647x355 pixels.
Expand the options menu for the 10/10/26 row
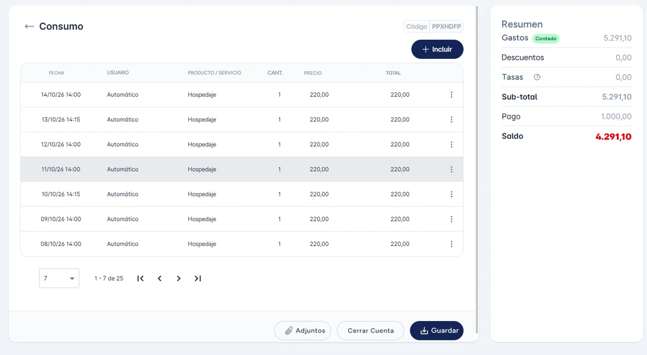tap(451, 194)
